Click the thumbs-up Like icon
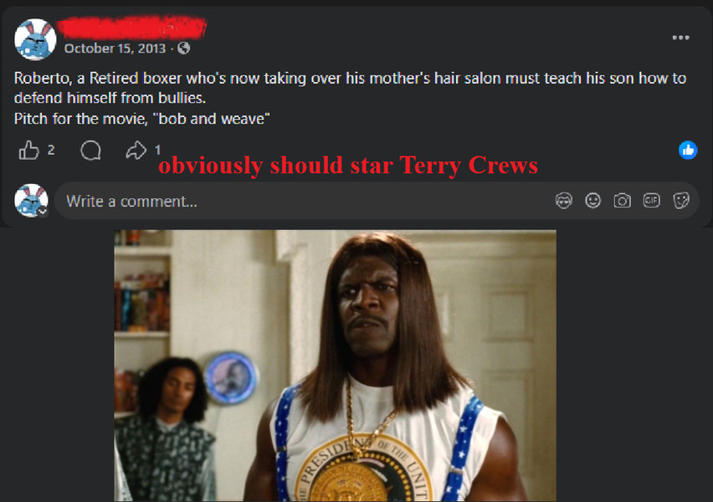This screenshot has height=502, width=713. coord(28,150)
